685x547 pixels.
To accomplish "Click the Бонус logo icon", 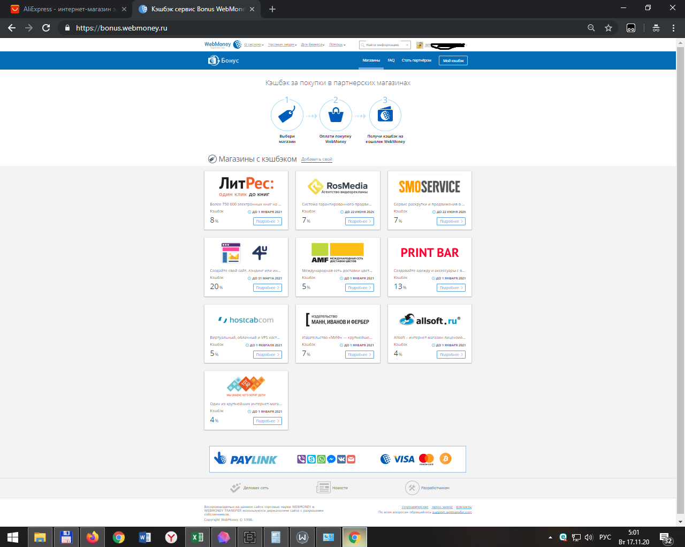I will pyautogui.click(x=214, y=60).
